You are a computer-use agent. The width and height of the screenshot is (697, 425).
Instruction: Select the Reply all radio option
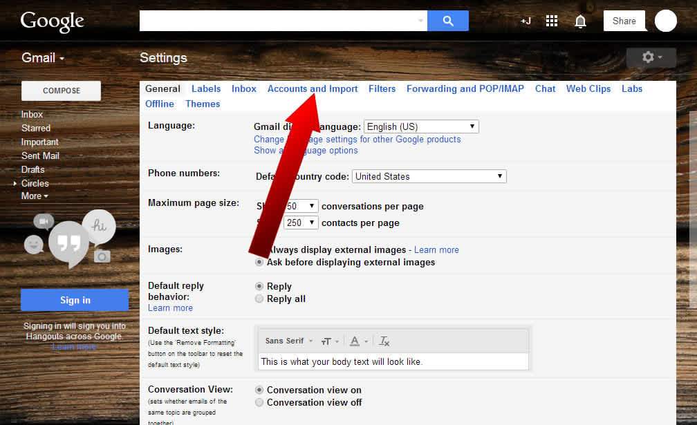coord(259,299)
